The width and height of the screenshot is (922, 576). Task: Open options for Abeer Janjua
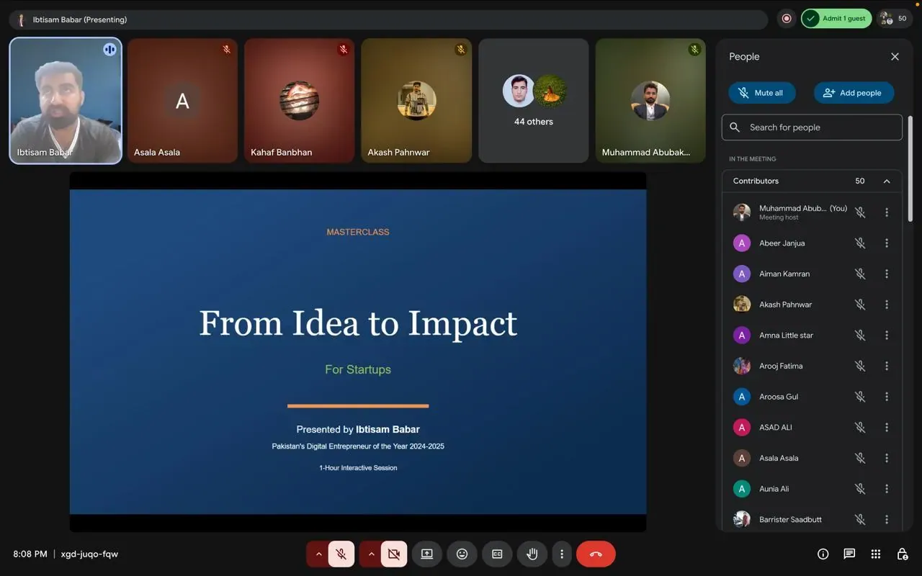pos(887,243)
